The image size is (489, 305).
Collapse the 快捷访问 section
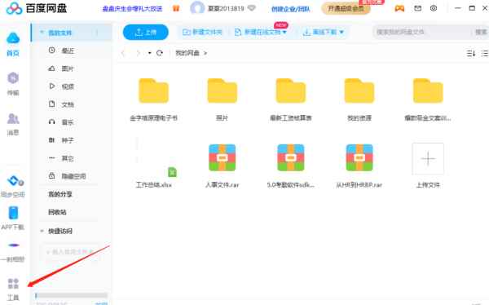pyautogui.click(x=42, y=232)
